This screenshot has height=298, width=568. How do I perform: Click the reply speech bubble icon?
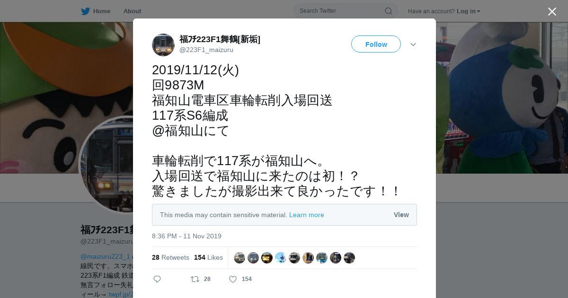tap(157, 279)
